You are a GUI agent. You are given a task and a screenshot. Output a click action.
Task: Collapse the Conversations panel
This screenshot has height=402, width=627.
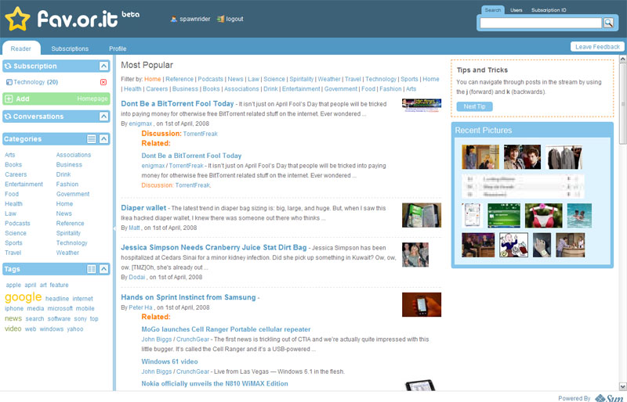coord(103,117)
